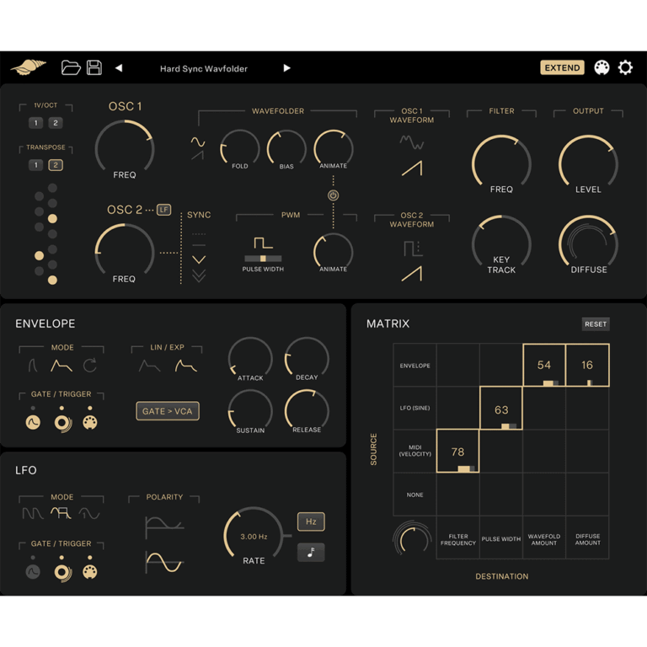Toggle transpose button 2
The width and height of the screenshot is (647, 647).
point(56,165)
